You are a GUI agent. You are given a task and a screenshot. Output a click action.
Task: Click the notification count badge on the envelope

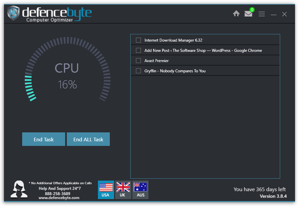pos(252,10)
